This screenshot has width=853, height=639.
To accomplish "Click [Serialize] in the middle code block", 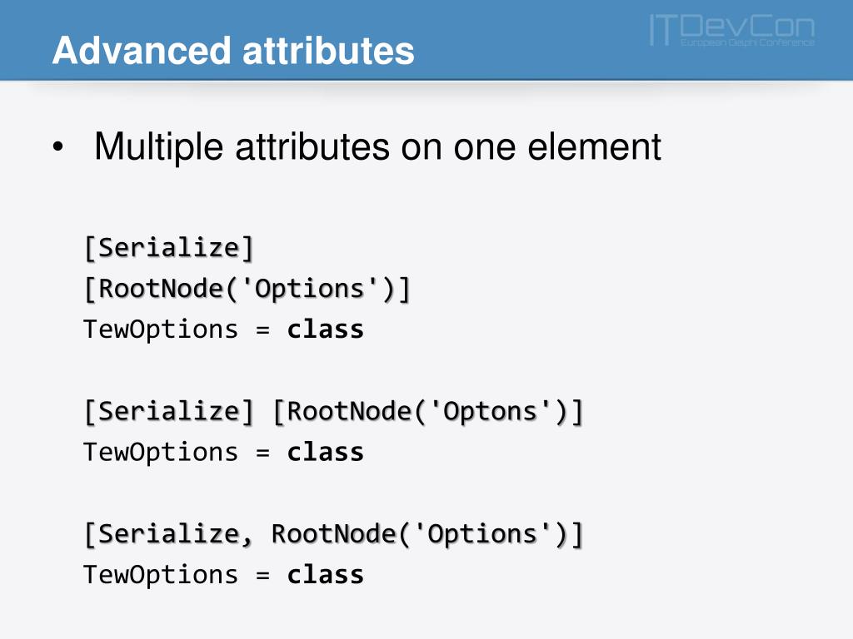I will pyautogui.click(x=169, y=412).
